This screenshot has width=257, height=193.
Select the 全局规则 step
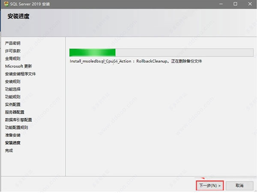tap(12, 59)
